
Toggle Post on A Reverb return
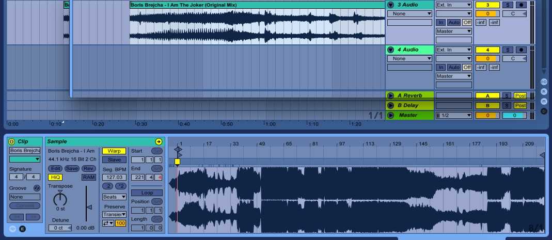[520, 95]
